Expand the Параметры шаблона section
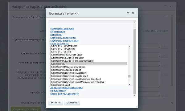Screen dimensions: 185x111 click(x=62, y=29)
